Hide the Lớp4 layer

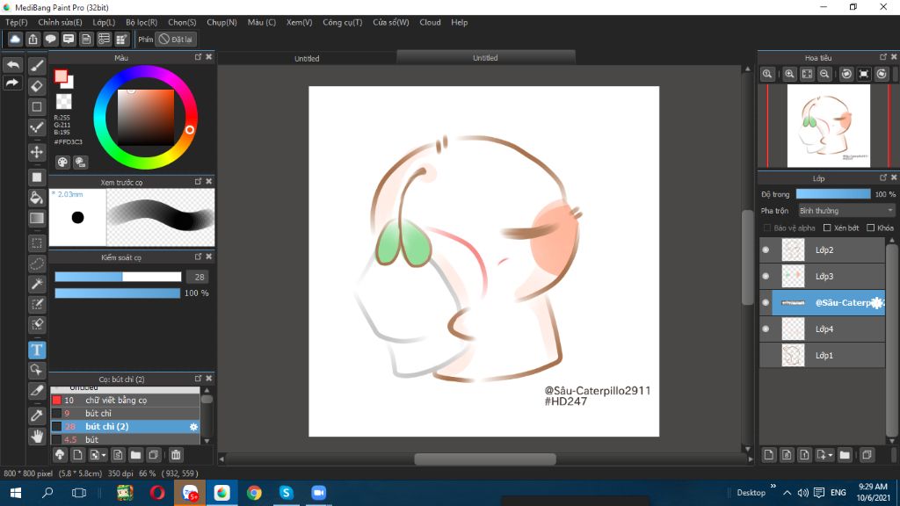(766, 329)
